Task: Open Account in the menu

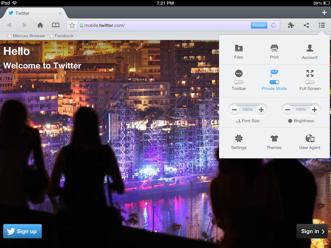Action: (310, 52)
